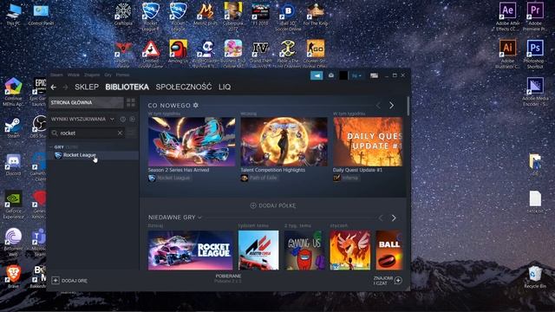
Task: Open 'Season 2 Series Has Arrived' news image
Action: tap(192, 141)
